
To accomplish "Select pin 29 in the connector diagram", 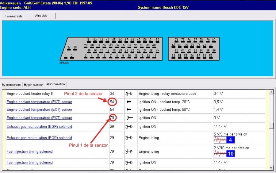I will 86,46.
